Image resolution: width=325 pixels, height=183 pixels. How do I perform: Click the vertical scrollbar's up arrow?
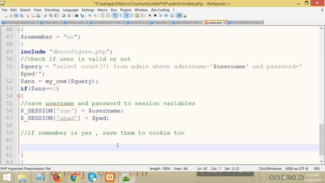tap(321, 28)
